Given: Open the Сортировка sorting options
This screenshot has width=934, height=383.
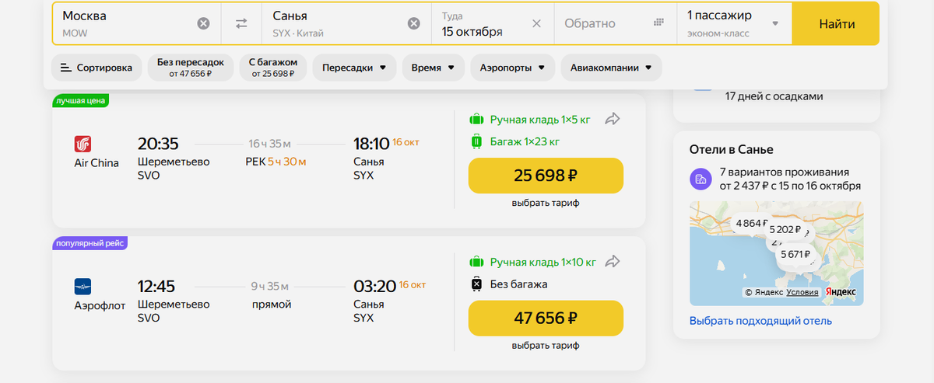Looking at the screenshot, I should [x=97, y=68].
